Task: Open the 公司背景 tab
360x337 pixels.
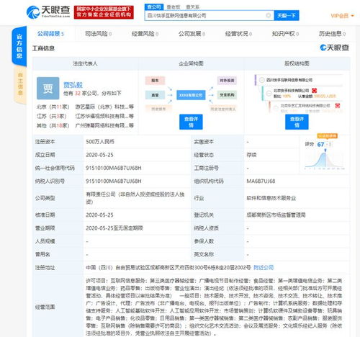Action: click(x=50, y=34)
